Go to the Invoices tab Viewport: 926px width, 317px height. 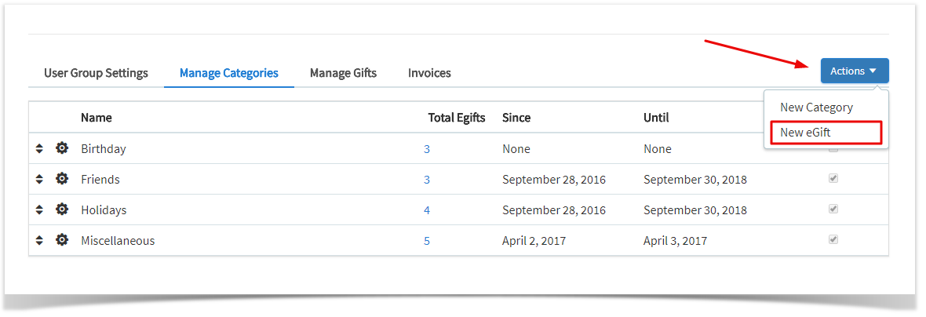[x=429, y=73]
